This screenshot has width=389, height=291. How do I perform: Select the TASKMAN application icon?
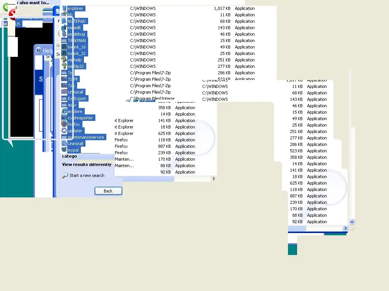pos(64,41)
